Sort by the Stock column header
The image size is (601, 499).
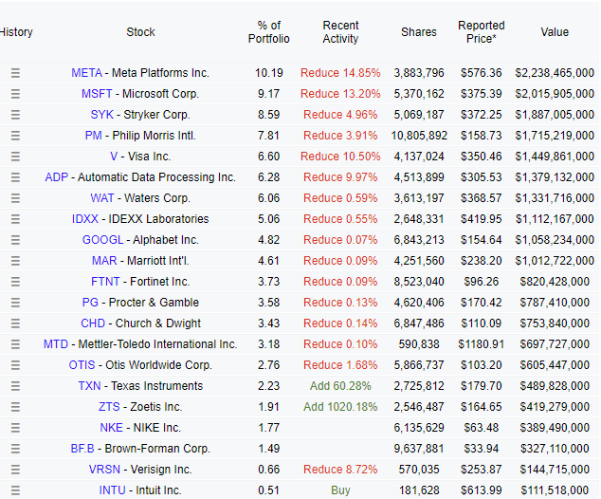tap(140, 32)
